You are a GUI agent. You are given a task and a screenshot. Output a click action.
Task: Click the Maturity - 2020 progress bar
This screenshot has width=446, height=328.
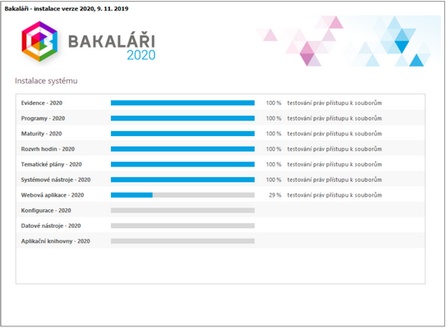click(x=182, y=134)
